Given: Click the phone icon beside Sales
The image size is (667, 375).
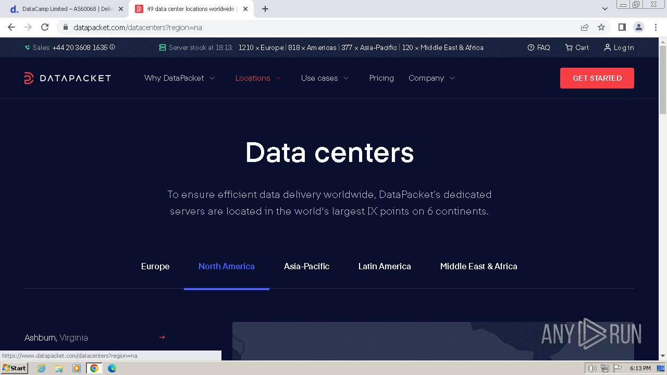Looking at the screenshot, I should [x=28, y=47].
